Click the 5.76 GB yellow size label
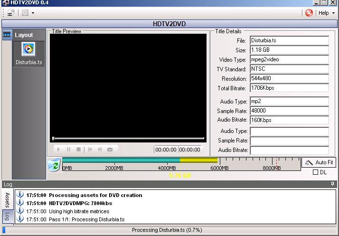This screenshot has height=236, width=339. tap(180, 175)
